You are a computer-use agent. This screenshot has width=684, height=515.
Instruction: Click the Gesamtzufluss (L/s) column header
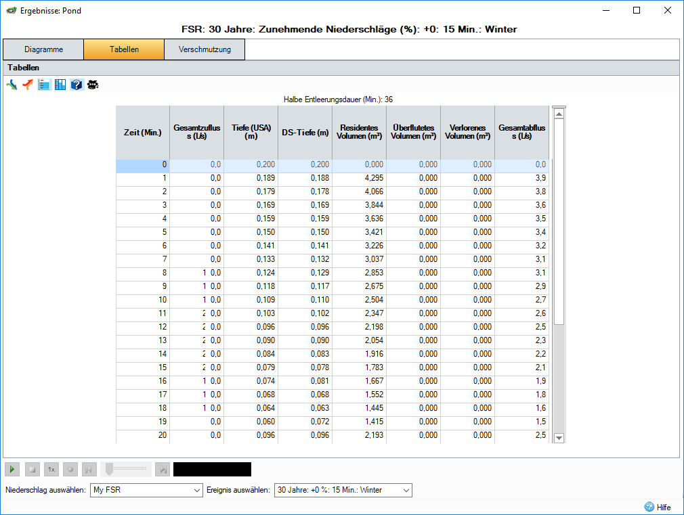tap(197, 133)
